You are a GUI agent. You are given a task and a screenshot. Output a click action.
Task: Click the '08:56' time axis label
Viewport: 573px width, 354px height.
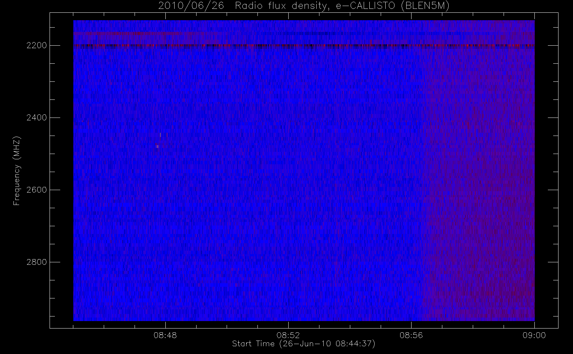[411, 335]
